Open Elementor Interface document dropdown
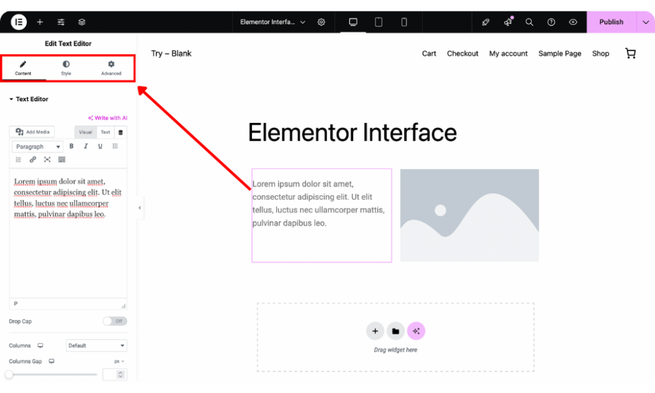This screenshot has height=393, width=655. pyautogui.click(x=272, y=22)
